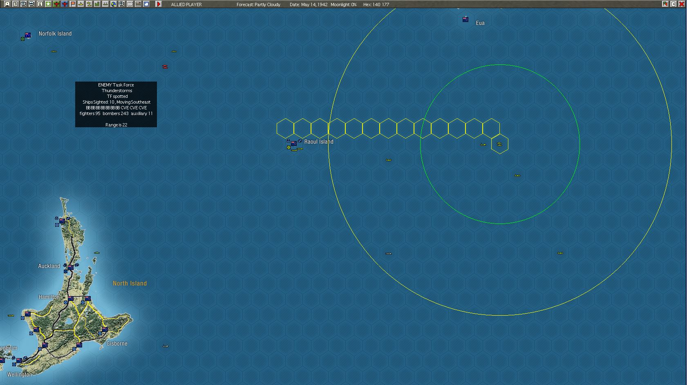Click the globe icon in the toolbar
Image resolution: width=687 pixels, height=385 pixels.
113,4
